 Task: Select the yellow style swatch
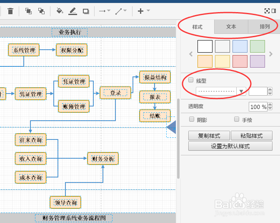(222, 61)
